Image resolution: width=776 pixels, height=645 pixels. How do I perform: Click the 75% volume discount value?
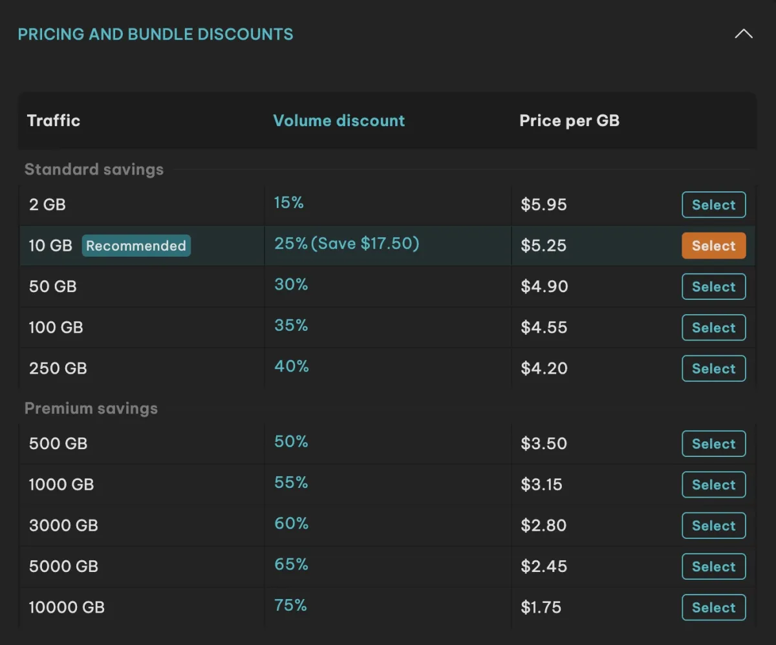(x=290, y=606)
